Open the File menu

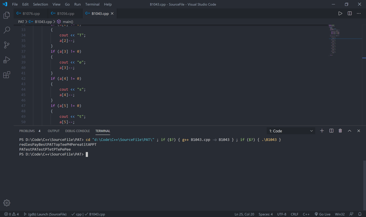click(x=15, y=4)
